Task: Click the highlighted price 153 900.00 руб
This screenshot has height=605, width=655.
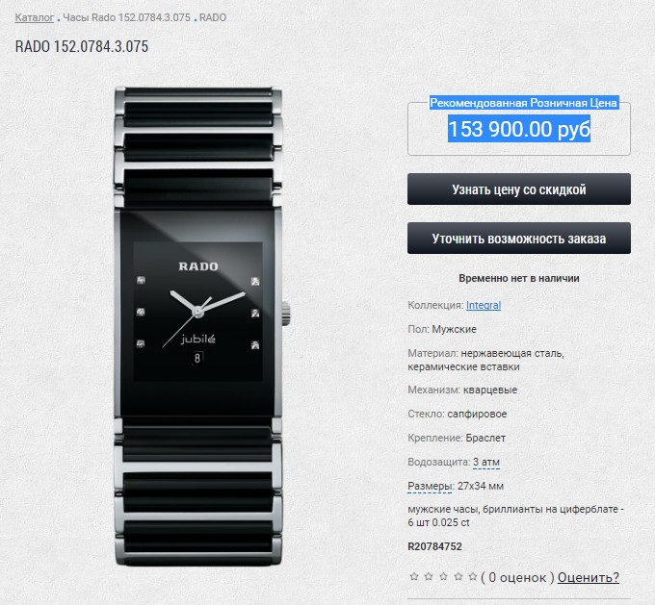Action: click(x=519, y=129)
